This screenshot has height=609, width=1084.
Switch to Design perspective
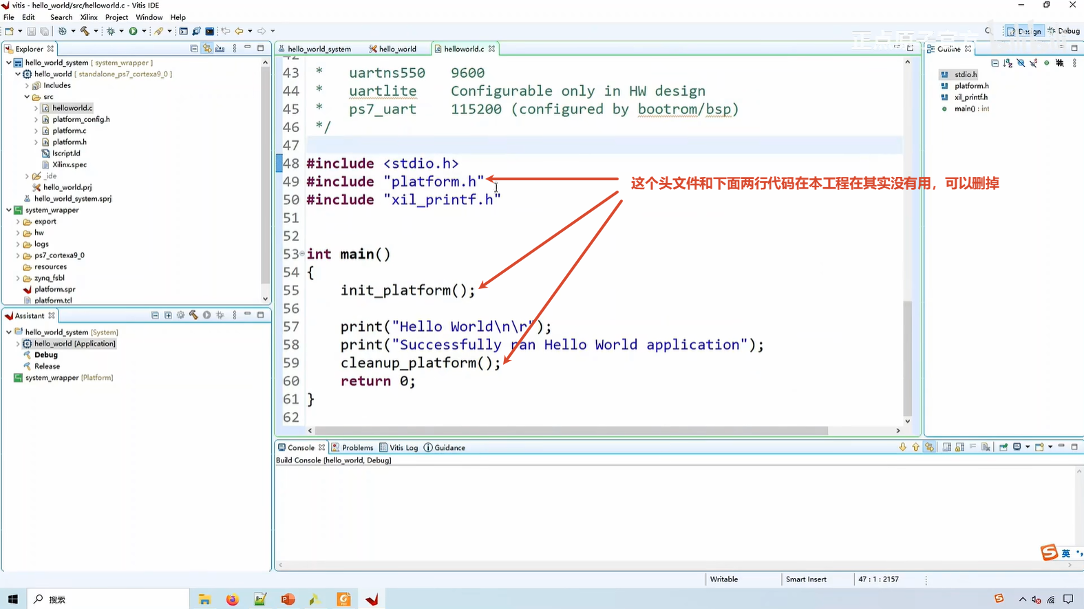[x=1025, y=31]
